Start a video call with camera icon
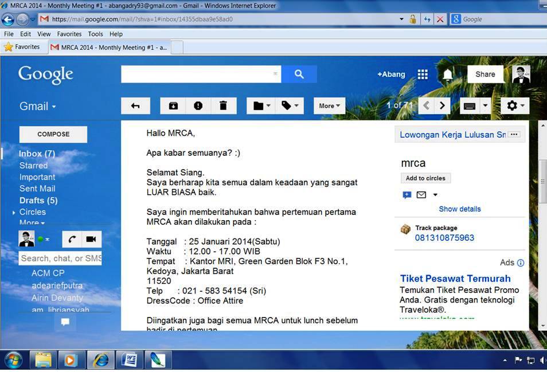 tap(91, 239)
